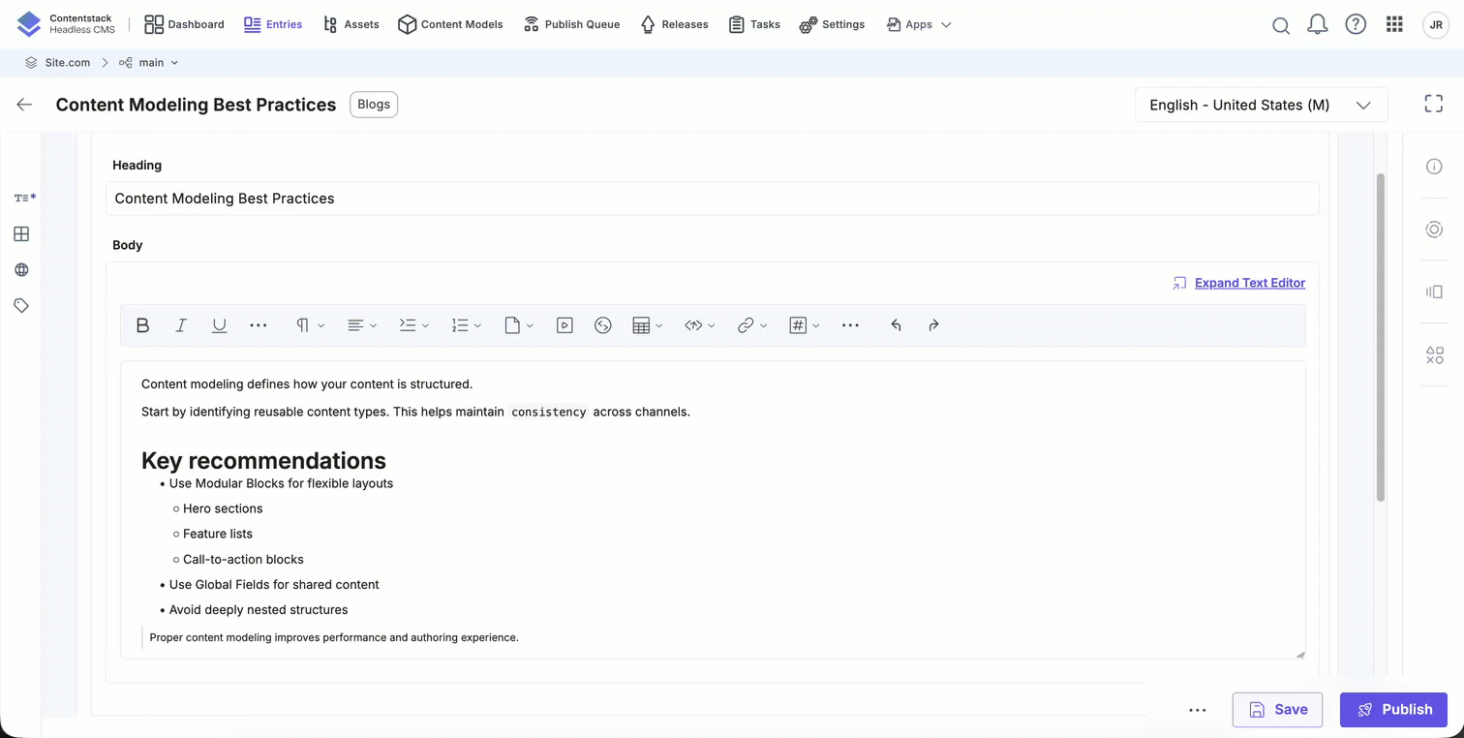The height and width of the screenshot is (738, 1464).
Task: Click Expand Text Editor link
Action: (x=1249, y=283)
